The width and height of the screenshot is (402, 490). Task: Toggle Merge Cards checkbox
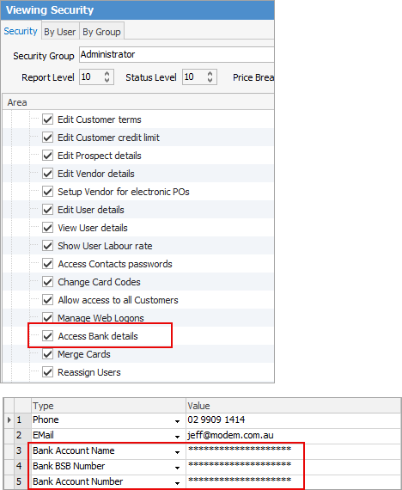[x=47, y=354]
